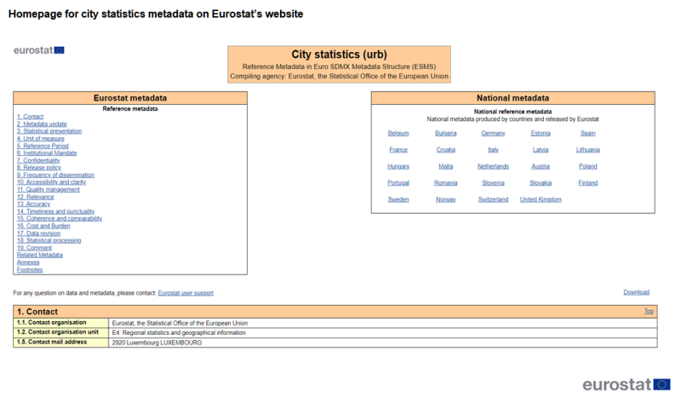This screenshot has height=398, width=681.
Task: Click the eurostat logo at top left
Action: 38,50
